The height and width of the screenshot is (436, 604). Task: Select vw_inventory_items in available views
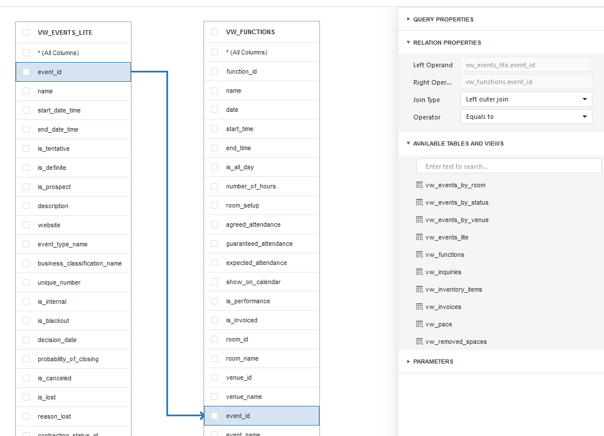454,289
